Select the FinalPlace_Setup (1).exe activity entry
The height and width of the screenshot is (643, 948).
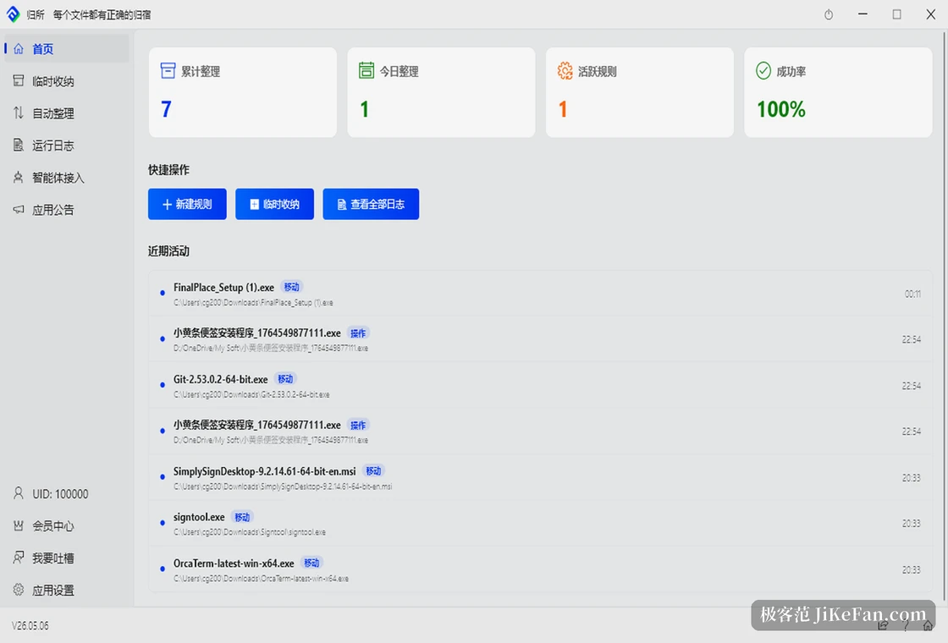pyautogui.click(x=541, y=294)
